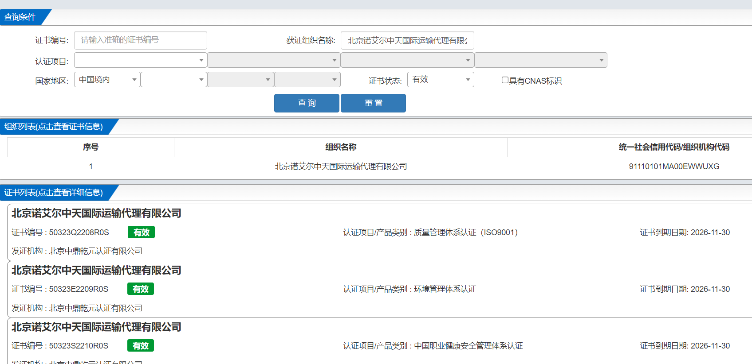Click the sequence number 1 cell
752x364 pixels.
click(91, 167)
